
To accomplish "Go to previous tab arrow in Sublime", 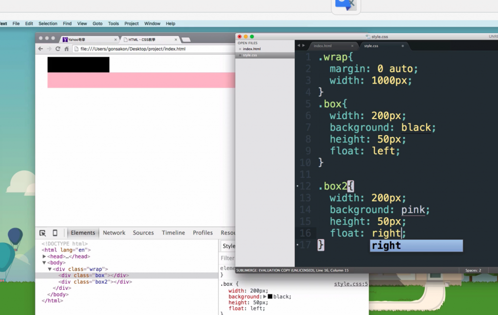I will [299, 45].
